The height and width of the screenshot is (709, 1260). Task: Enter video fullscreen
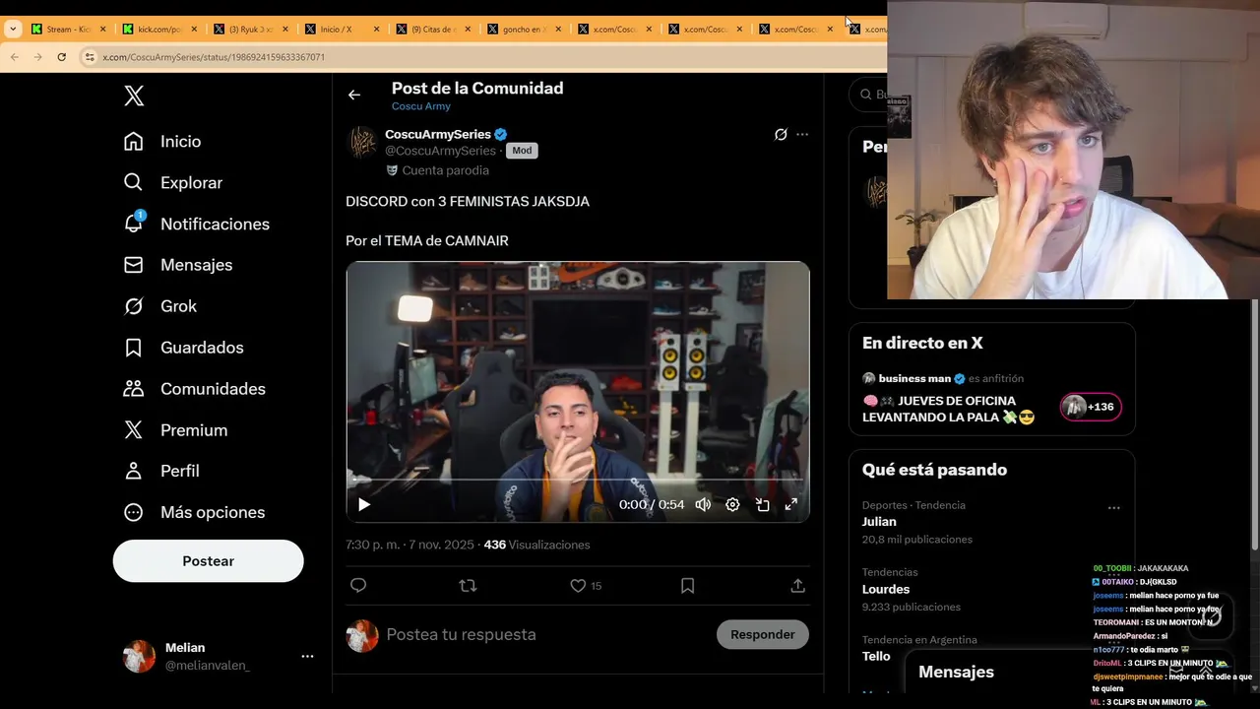[790, 504]
